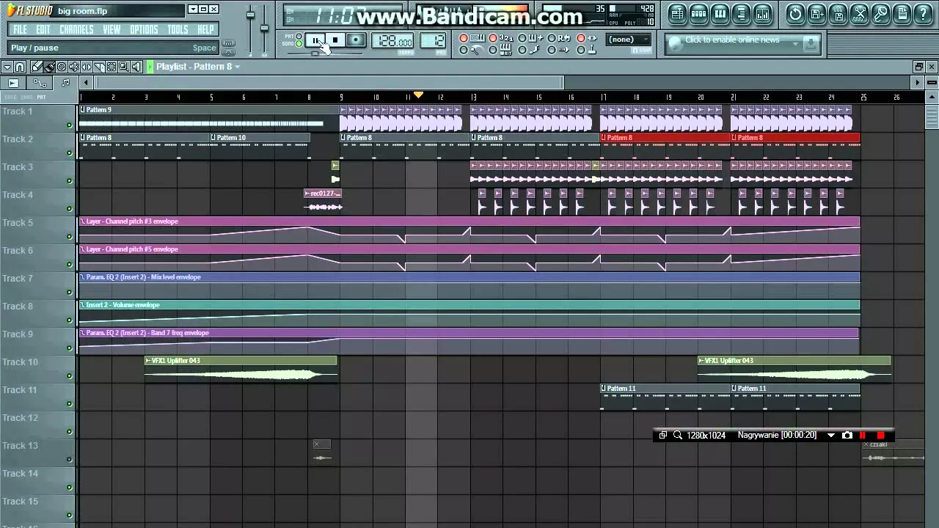
Task: Select the Draw pencil tool
Action: pos(37,67)
